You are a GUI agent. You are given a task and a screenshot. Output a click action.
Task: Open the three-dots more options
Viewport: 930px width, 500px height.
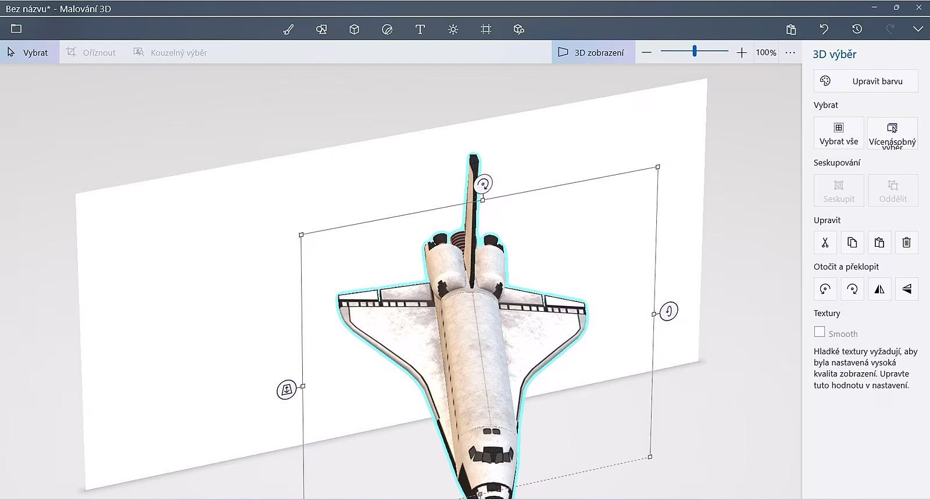[x=790, y=52]
